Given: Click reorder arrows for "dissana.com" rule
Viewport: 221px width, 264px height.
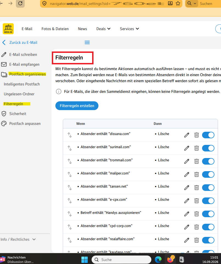Looking at the screenshot, I should 70,135.
